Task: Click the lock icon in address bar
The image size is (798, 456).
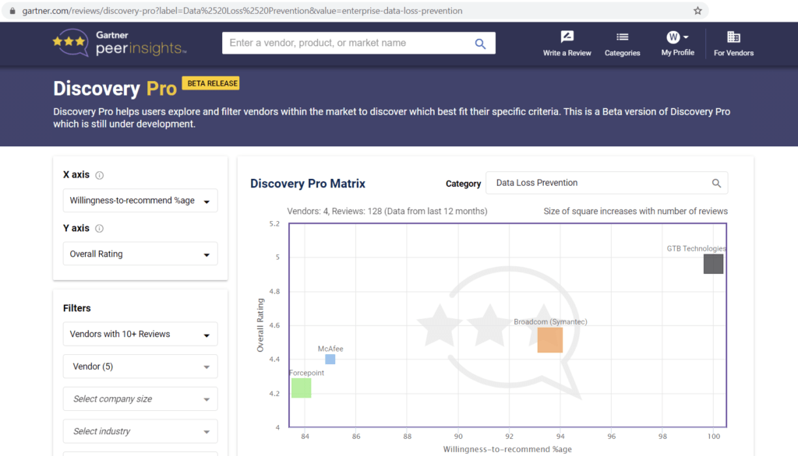Action: [x=12, y=11]
